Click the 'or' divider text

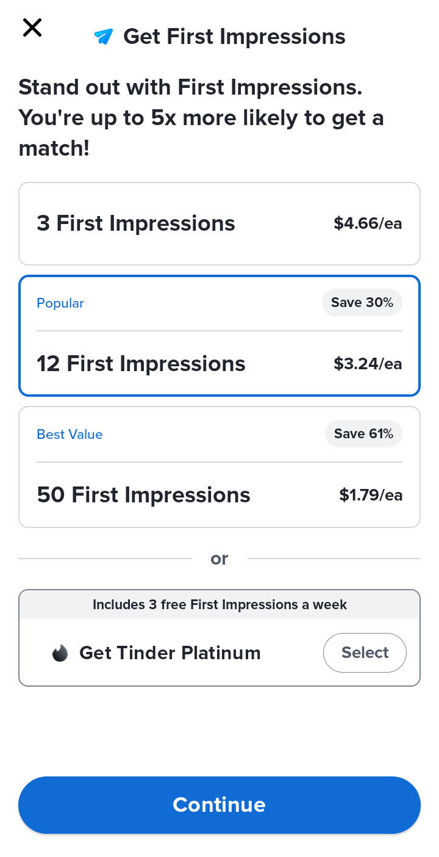click(x=220, y=559)
